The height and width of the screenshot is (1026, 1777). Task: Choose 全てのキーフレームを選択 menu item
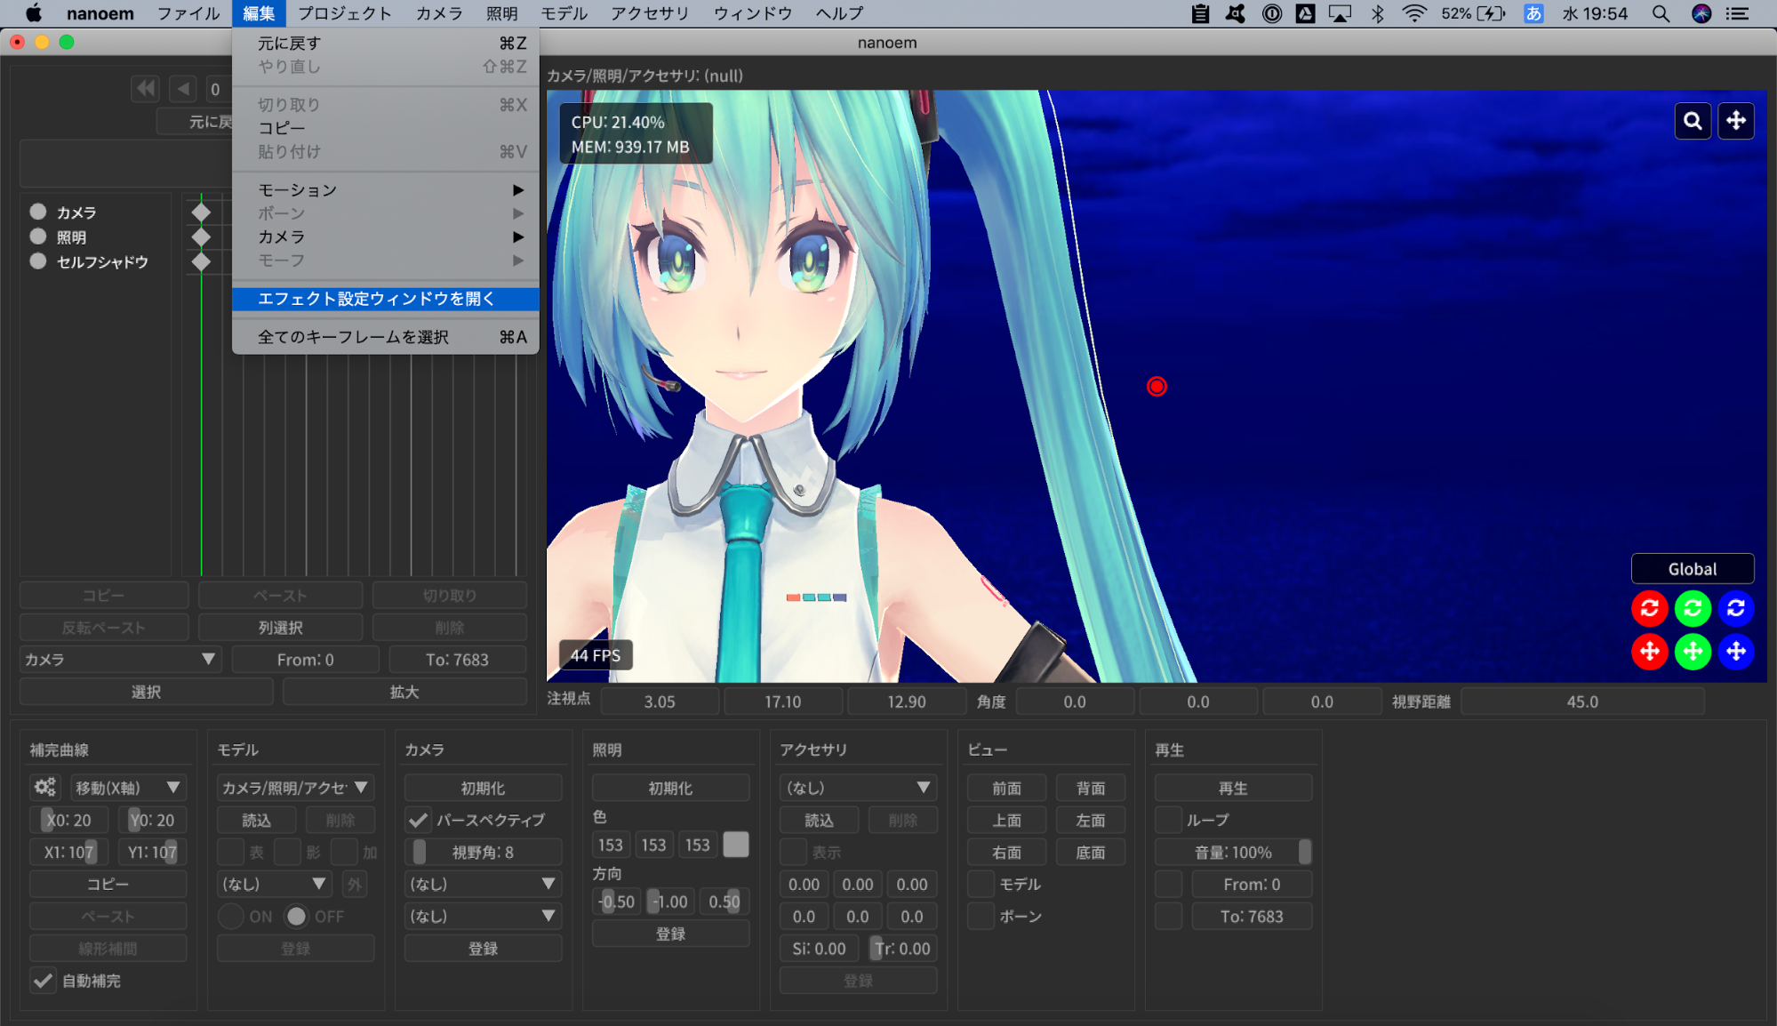click(385, 337)
